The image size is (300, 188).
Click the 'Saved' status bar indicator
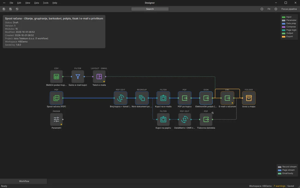pos(290,186)
